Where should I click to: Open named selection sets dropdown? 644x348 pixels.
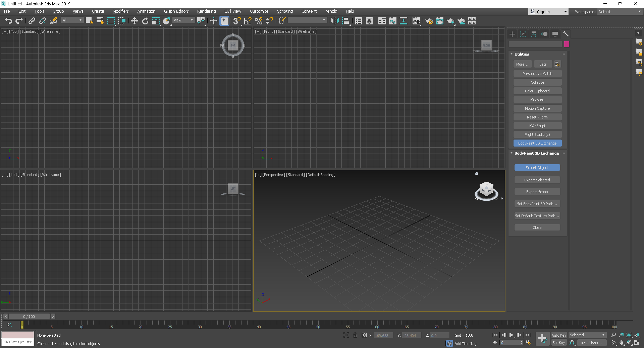307,20
